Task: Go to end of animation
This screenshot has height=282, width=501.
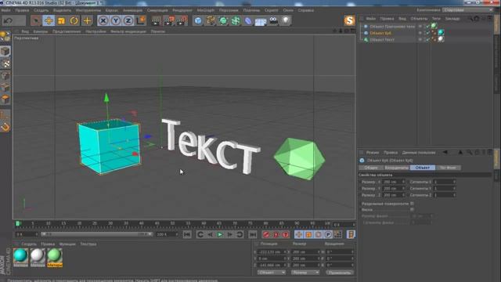Action: [252, 234]
